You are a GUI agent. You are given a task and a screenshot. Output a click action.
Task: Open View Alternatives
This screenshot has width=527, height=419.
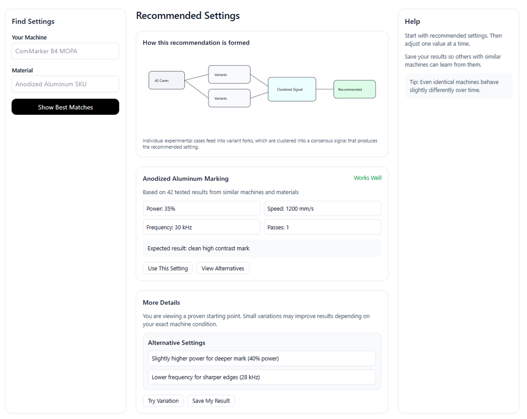[x=222, y=268]
